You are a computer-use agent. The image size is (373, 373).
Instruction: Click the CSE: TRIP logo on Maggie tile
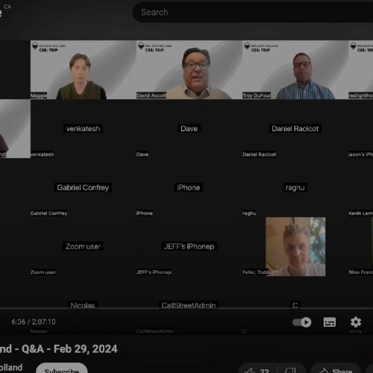tap(48, 48)
